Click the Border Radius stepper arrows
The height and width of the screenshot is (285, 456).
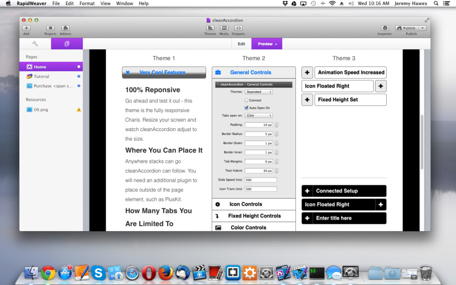click(x=276, y=134)
